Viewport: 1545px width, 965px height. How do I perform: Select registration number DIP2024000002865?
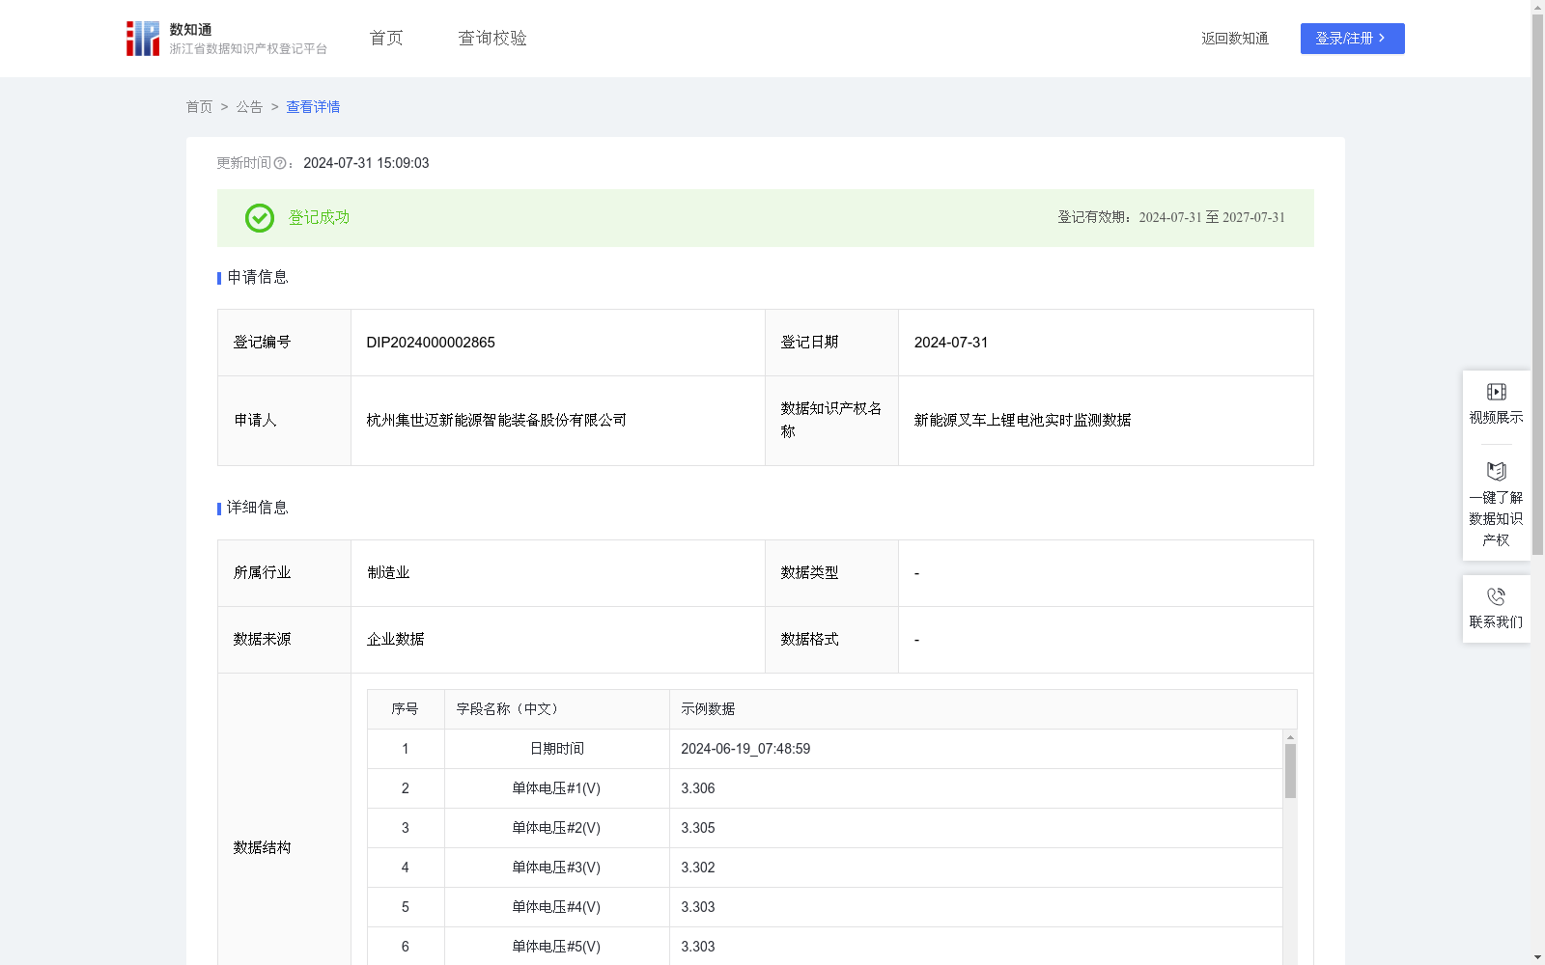click(x=431, y=343)
